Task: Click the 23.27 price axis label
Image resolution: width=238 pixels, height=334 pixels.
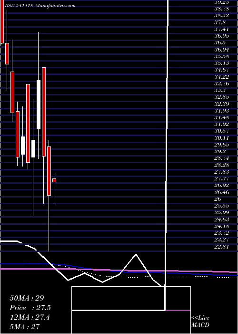Action: tap(222, 240)
